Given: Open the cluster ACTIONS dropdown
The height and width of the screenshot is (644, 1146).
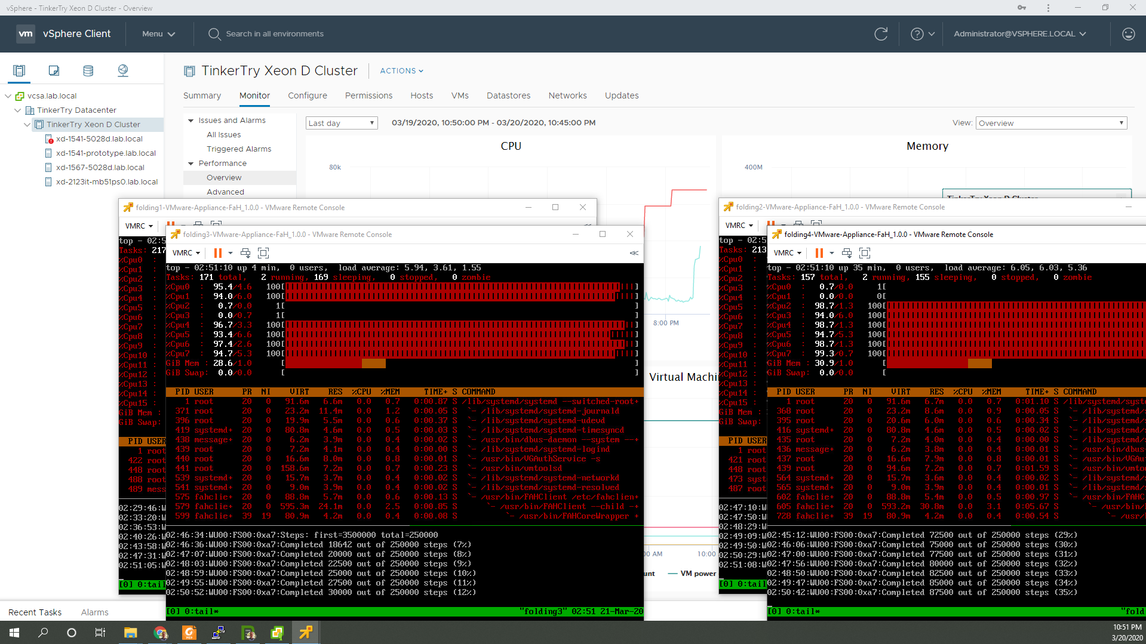Looking at the screenshot, I should click(x=402, y=71).
